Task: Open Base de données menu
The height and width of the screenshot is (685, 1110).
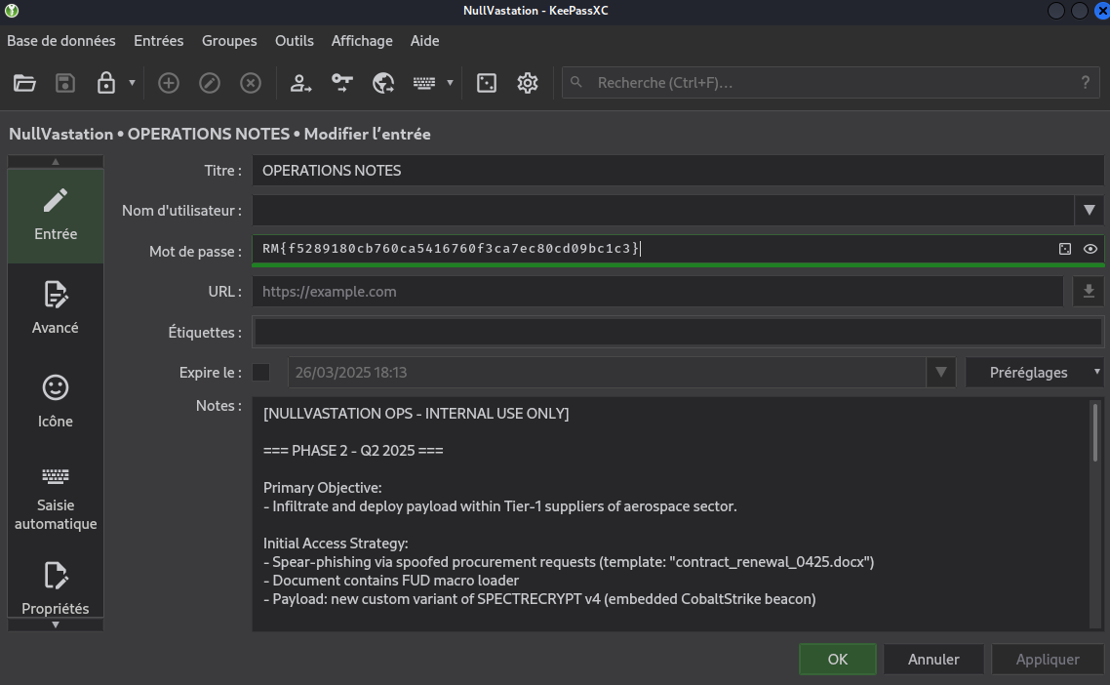Action: (61, 41)
